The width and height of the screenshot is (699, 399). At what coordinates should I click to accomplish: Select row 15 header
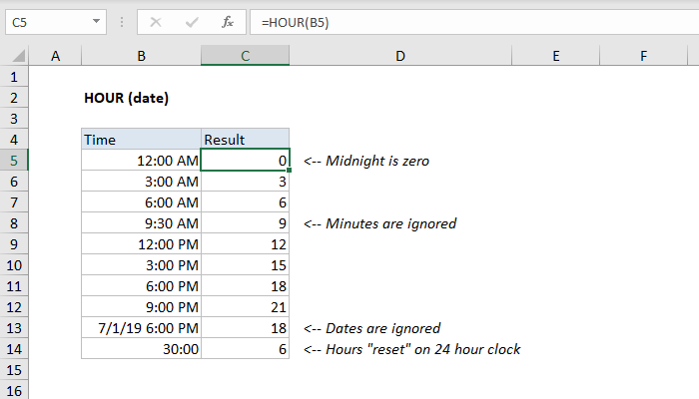pyautogui.click(x=14, y=370)
